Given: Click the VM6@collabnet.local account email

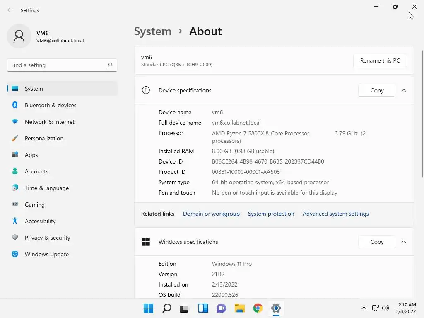Looking at the screenshot, I should pos(60,41).
